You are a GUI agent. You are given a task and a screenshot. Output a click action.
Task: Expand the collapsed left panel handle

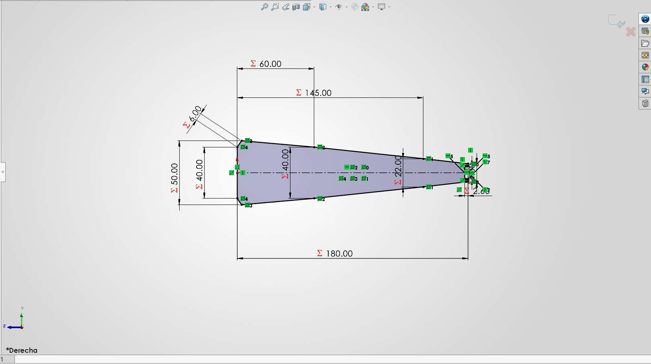coord(2,172)
